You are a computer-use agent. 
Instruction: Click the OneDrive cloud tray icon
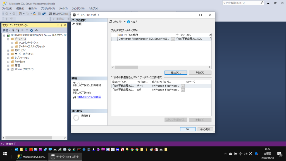(230, 154)
